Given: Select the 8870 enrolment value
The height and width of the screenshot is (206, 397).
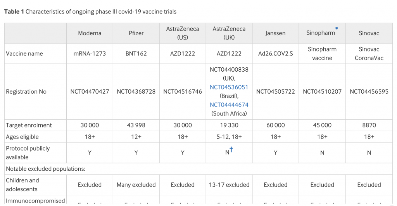Looking at the screenshot, I should click(369, 125).
